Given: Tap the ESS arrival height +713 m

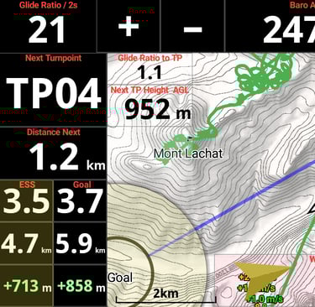Looking at the screenshot, I should coord(26,286).
